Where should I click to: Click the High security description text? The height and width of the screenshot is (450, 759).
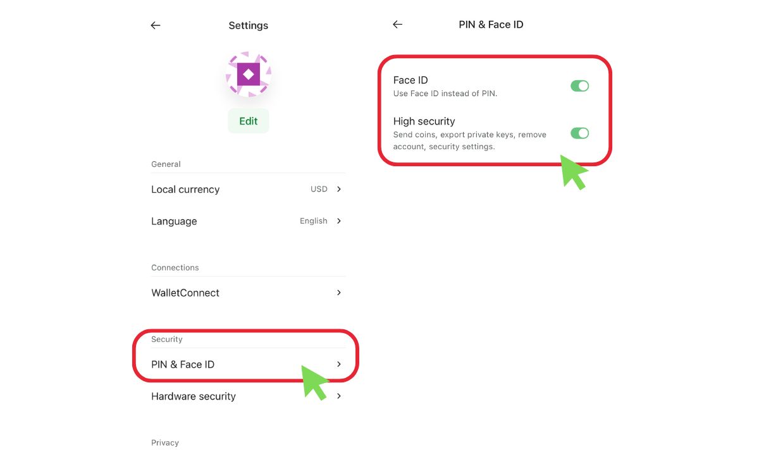coord(469,140)
